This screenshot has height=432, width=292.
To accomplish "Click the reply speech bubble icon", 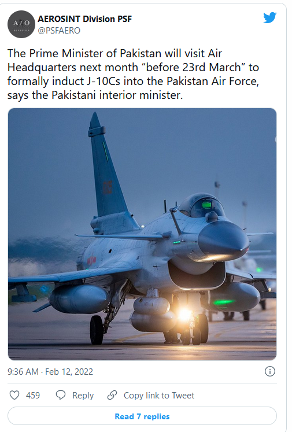I will 61,395.
